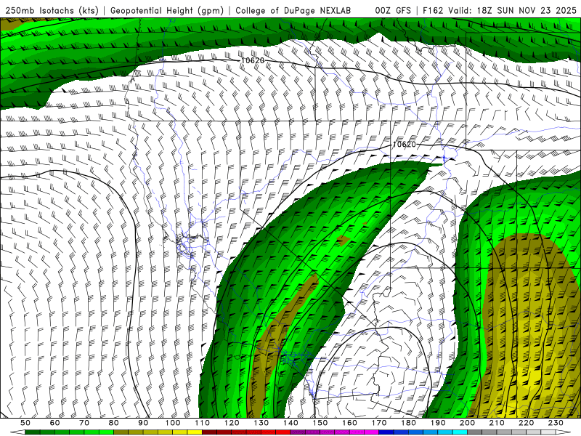Click the 50 value on the color scale

tap(25, 423)
